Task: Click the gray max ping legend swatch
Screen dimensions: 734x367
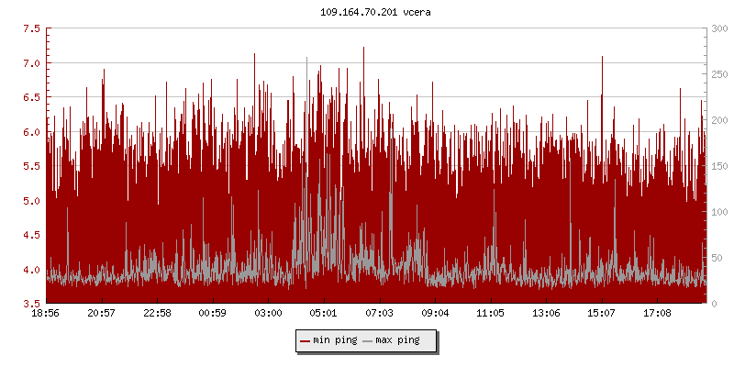Action: click(368, 340)
